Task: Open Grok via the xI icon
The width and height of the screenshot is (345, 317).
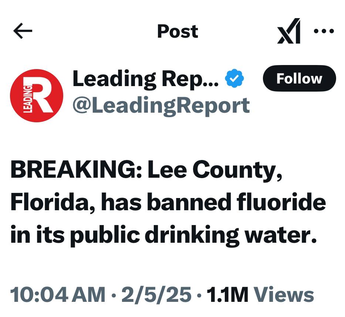Action: click(289, 31)
